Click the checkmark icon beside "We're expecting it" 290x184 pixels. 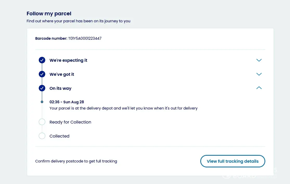tap(42, 60)
